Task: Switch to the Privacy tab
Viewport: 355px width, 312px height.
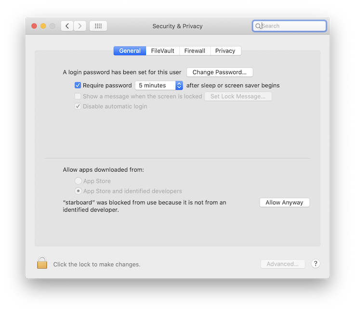Action: pyautogui.click(x=225, y=51)
